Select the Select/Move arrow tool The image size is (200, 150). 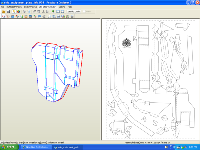click(3, 16)
